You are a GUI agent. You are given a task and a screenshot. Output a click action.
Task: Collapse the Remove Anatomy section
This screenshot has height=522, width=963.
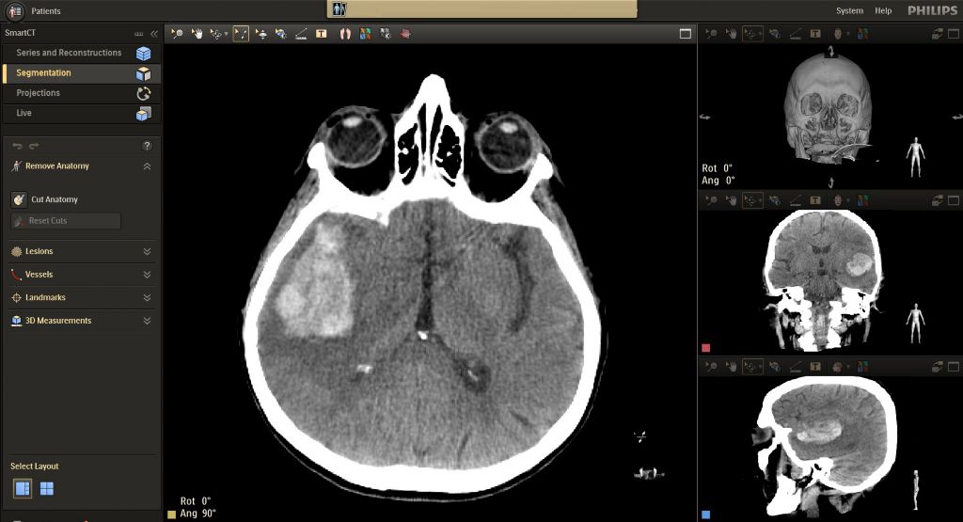click(147, 166)
